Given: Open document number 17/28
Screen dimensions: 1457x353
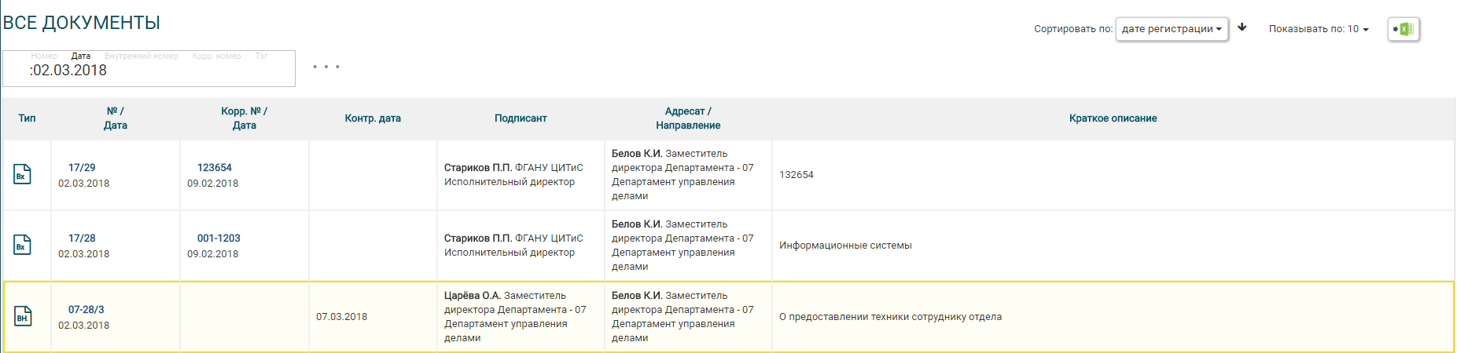Looking at the screenshot, I should point(82,238).
